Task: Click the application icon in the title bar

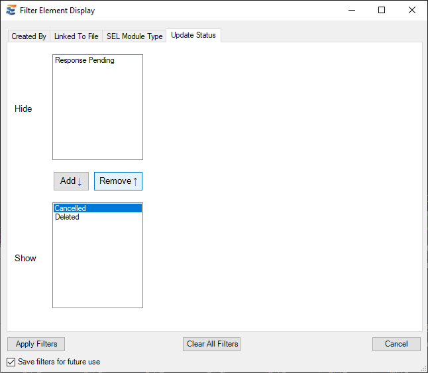Action: coord(11,11)
